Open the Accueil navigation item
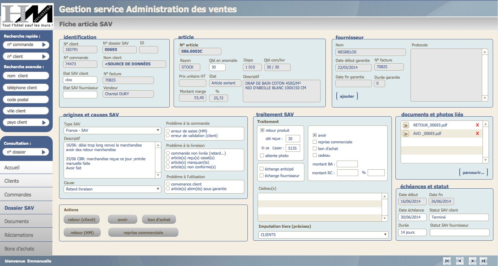 [x=26, y=168]
